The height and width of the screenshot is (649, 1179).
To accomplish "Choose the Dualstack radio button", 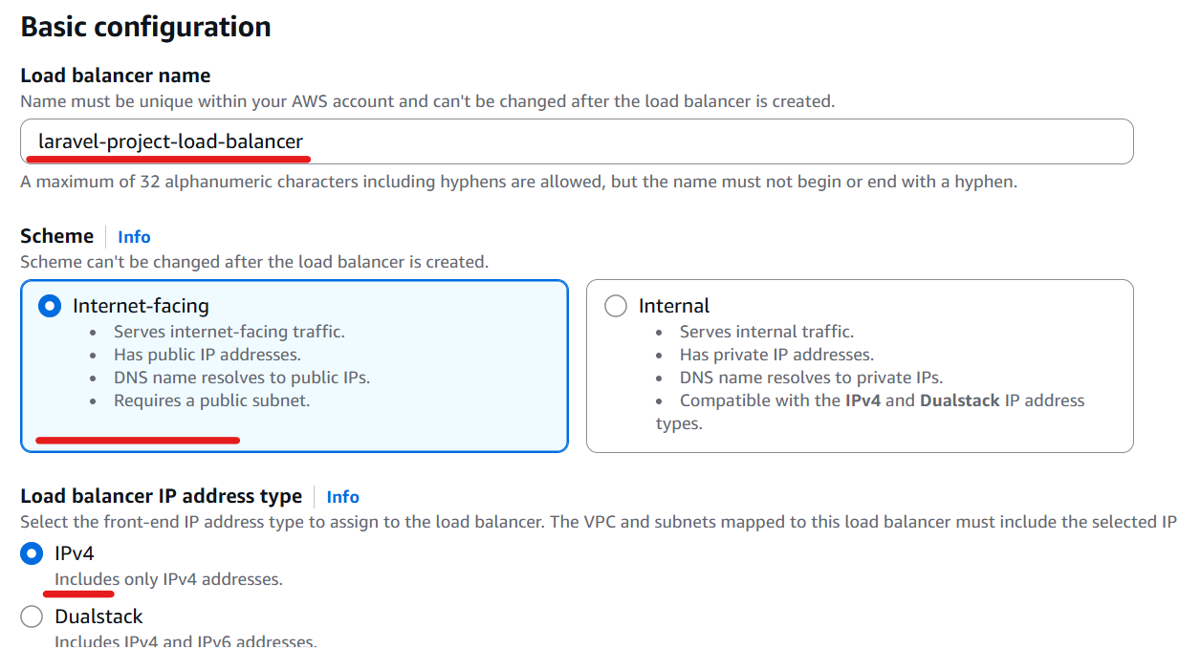I will [x=32, y=617].
